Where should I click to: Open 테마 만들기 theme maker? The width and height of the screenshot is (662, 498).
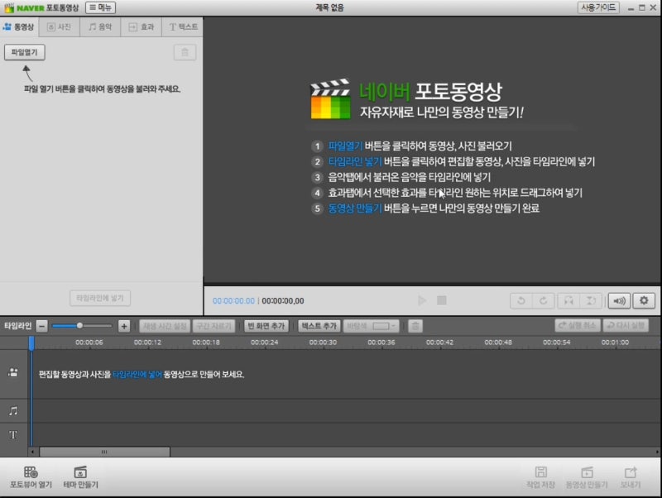pos(80,477)
